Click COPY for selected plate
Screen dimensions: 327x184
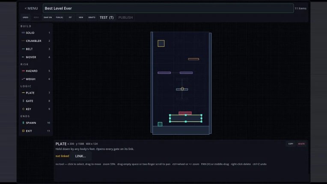coord(291,144)
